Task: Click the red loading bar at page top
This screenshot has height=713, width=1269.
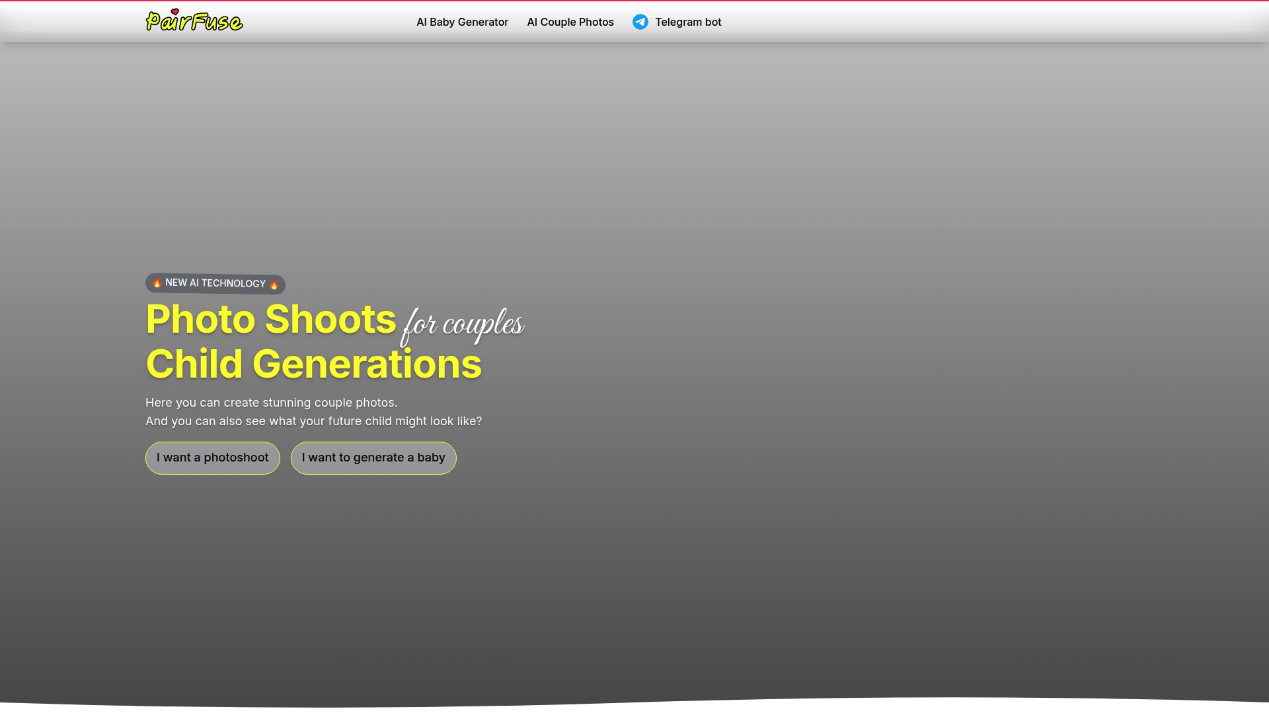Action: pyautogui.click(x=634, y=1)
